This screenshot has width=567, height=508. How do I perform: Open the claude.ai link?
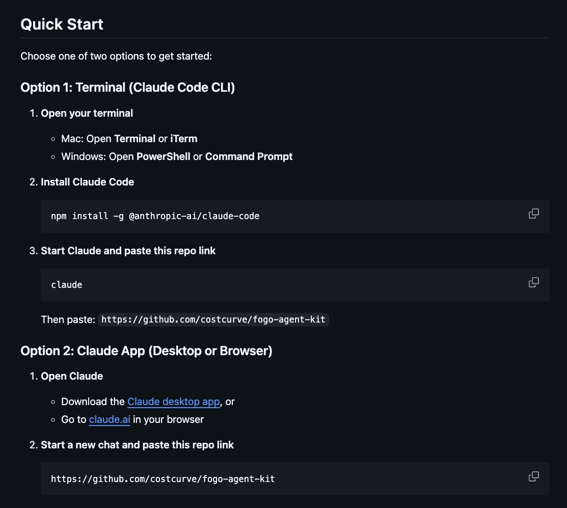click(110, 419)
